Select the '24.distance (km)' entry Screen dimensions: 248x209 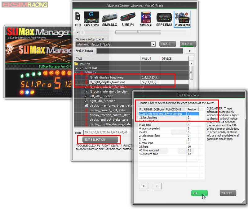coord(169,136)
